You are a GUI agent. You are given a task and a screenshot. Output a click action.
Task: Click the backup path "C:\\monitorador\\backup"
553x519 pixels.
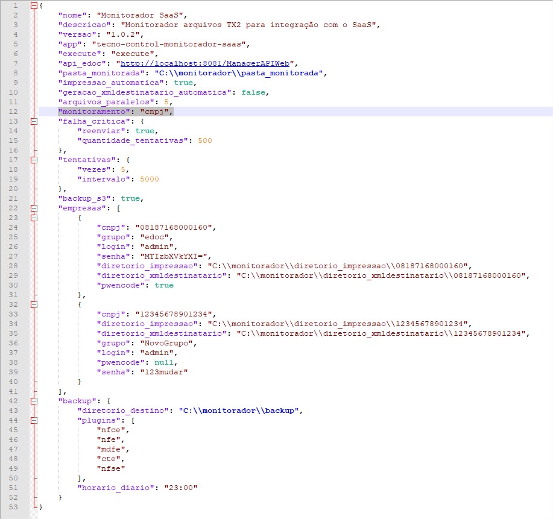point(239,410)
